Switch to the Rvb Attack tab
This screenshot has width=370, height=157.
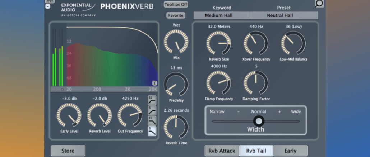tap(222, 151)
